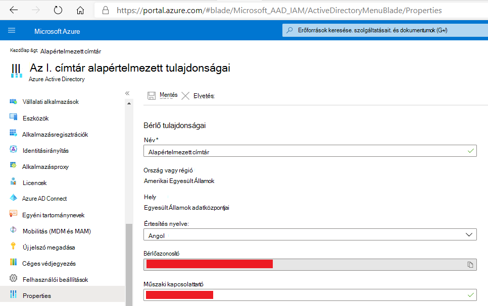Click the Bérlőazonosító read-only field
The width and height of the screenshot is (488, 306).
click(x=310, y=265)
